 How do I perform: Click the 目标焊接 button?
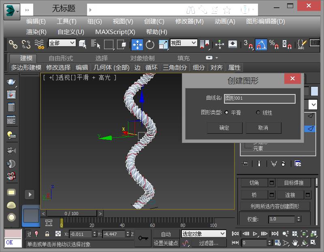point(294,183)
